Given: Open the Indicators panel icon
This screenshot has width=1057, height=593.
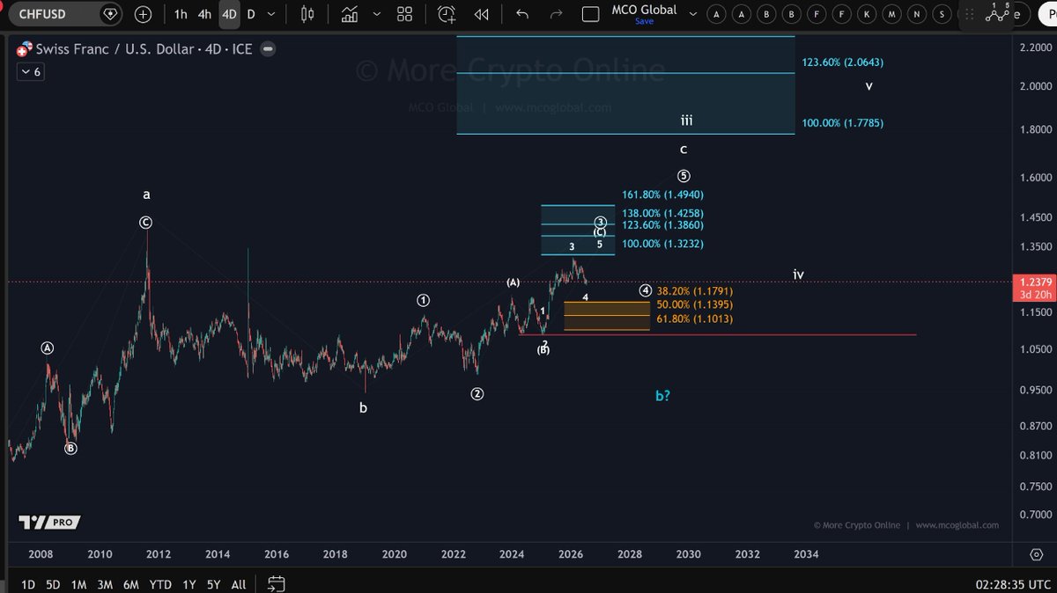Looking at the screenshot, I should tap(350, 14).
